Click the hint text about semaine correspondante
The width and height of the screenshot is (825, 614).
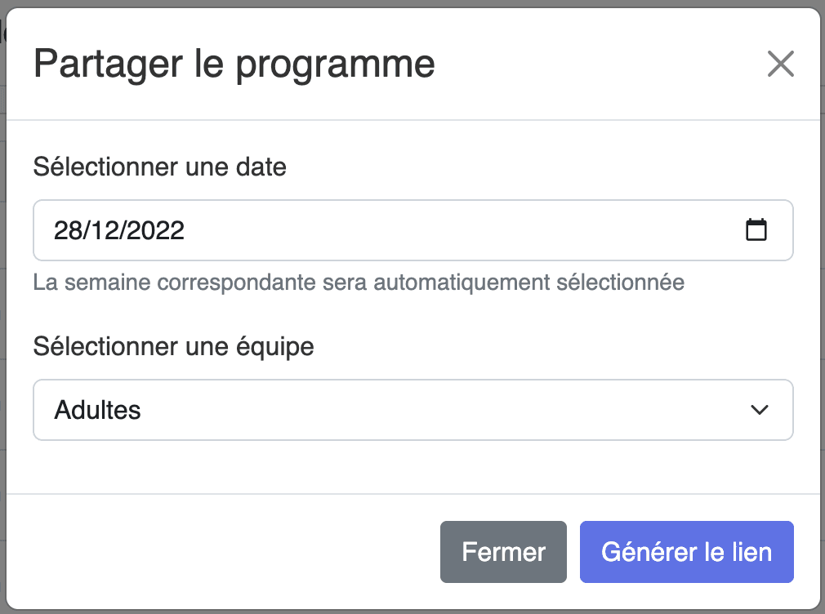coord(359,282)
